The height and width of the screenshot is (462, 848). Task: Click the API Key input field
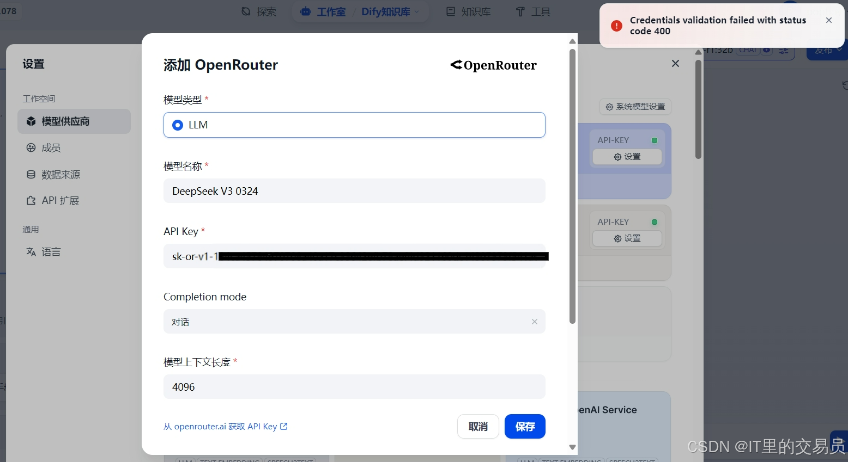(x=354, y=256)
